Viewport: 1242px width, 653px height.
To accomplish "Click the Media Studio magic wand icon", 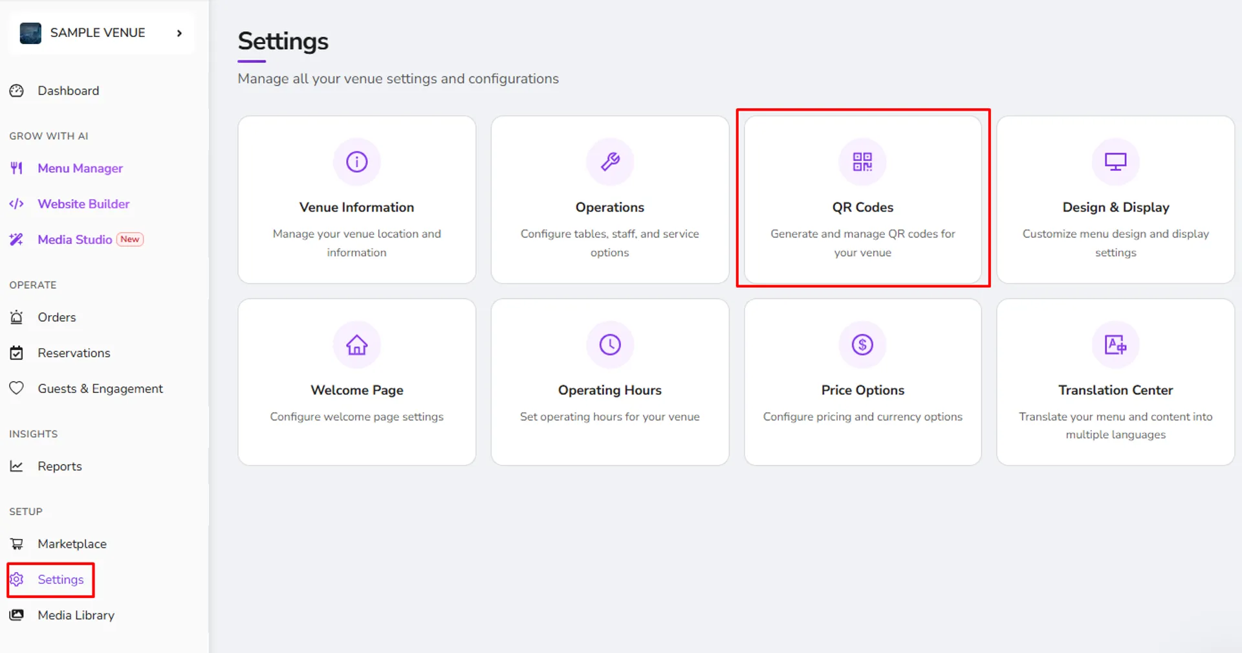I will pyautogui.click(x=16, y=239).
